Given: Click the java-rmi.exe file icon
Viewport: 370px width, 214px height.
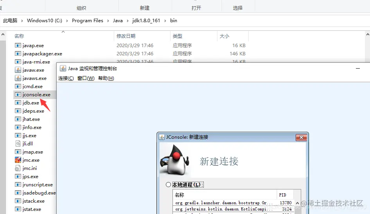Looking at the screenshot, I should pos(18,62).
